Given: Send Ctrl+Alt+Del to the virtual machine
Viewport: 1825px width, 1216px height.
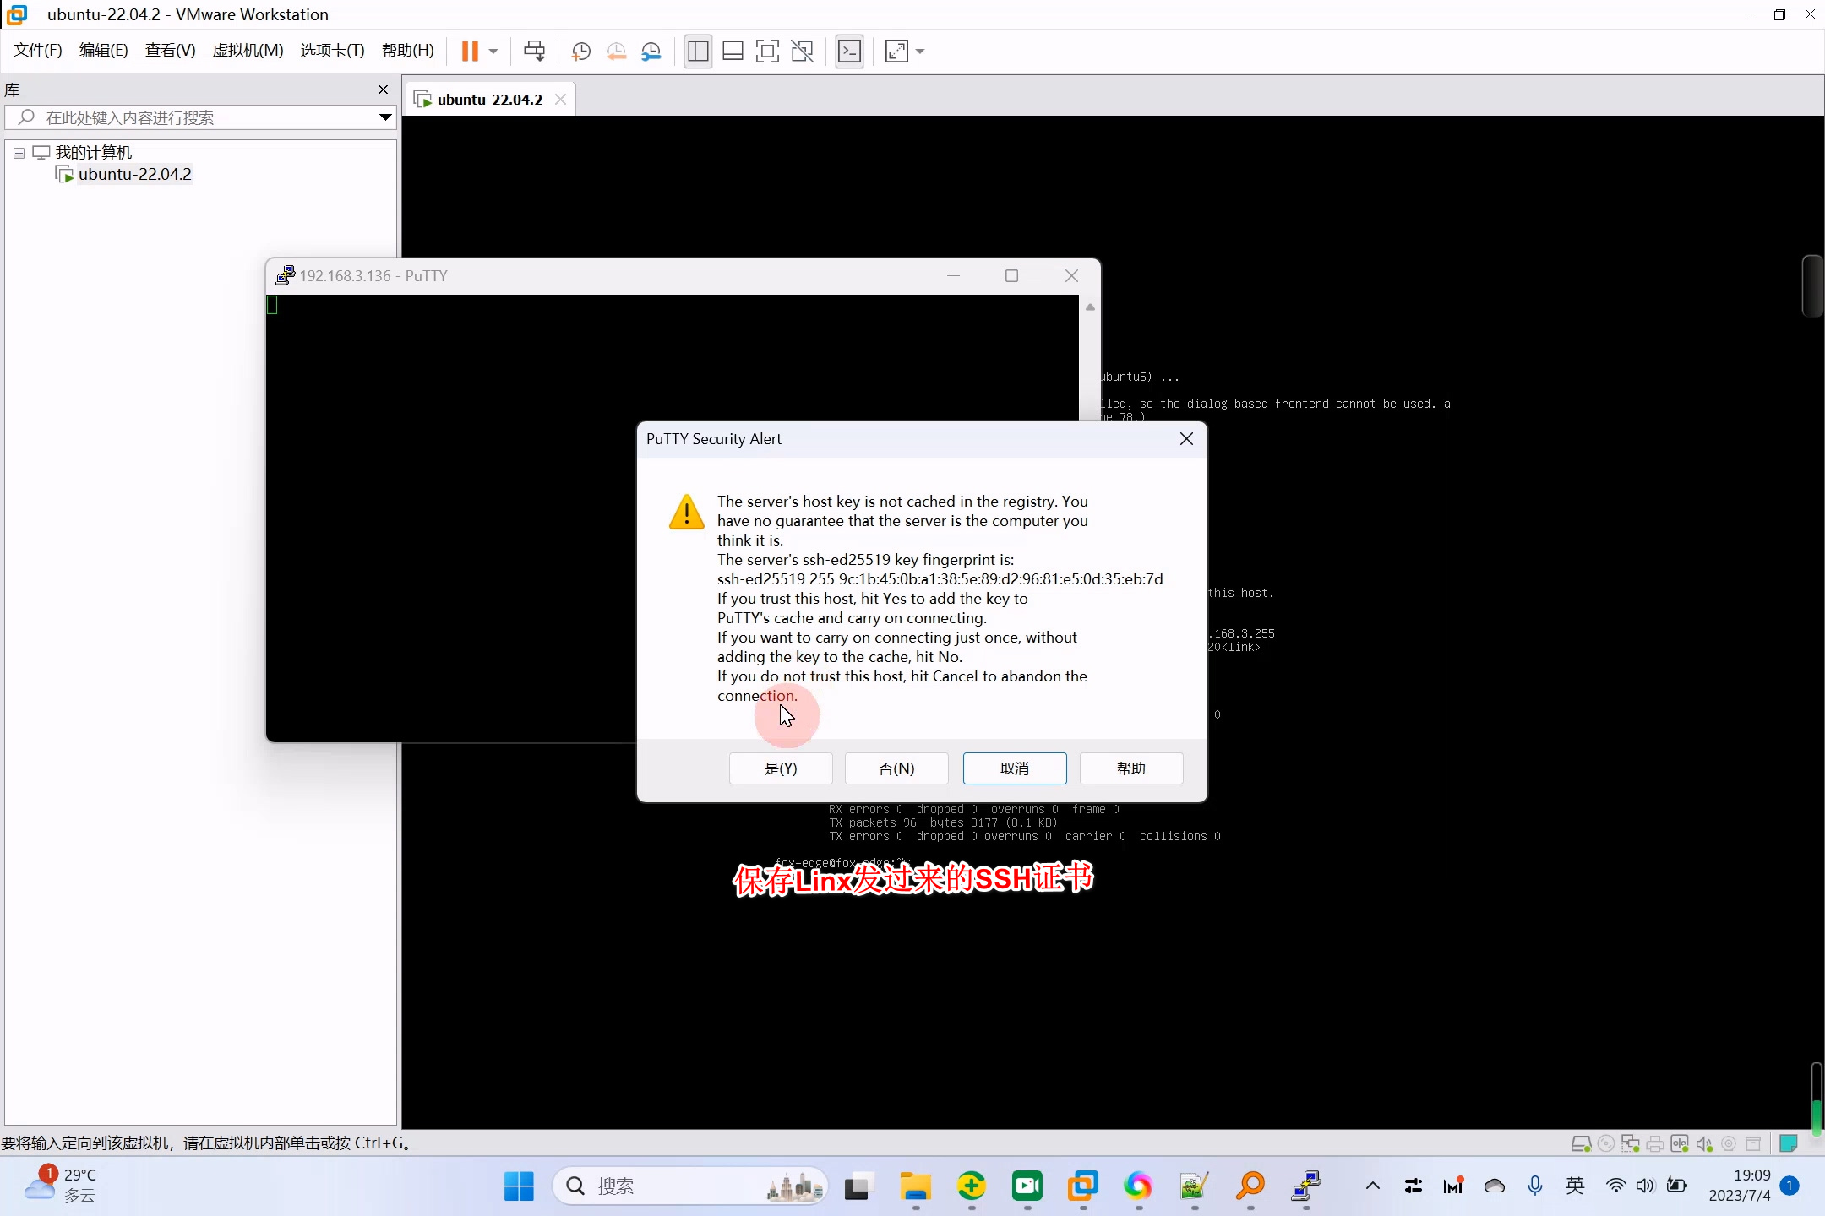Looking at the screenshot, I should 535,52.
